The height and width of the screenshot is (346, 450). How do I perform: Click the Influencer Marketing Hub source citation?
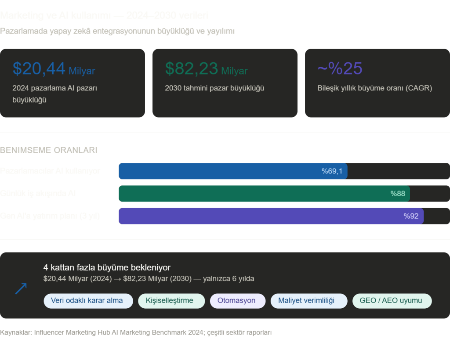[136, 333]
